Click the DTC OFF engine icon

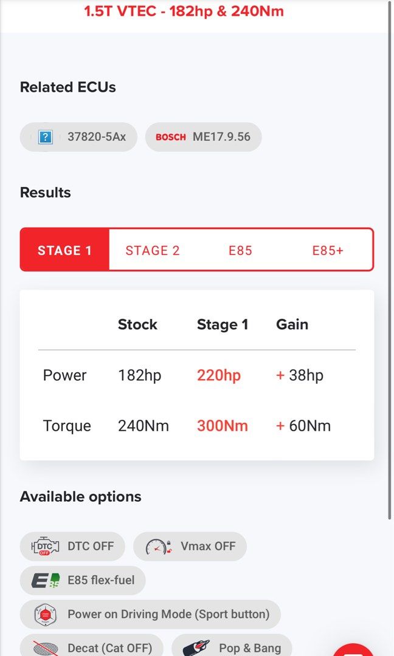(45, 546)
